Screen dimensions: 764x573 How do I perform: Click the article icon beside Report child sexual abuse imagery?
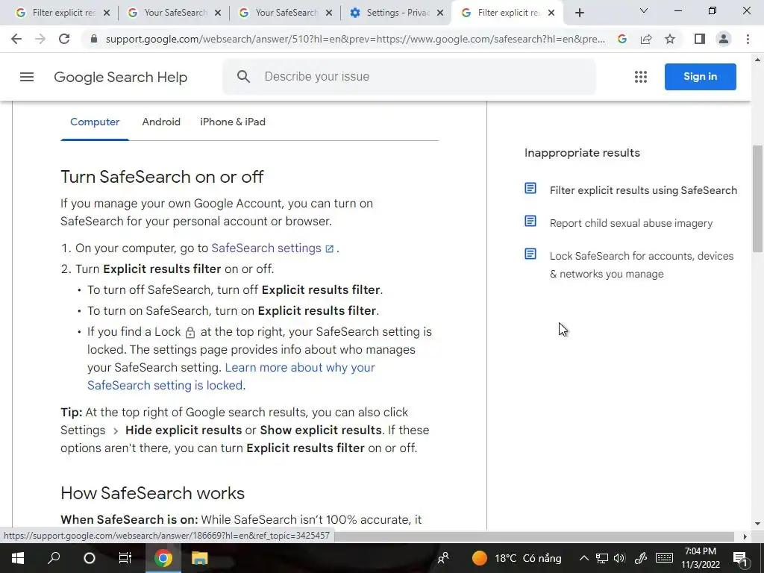tap(530, 221)
